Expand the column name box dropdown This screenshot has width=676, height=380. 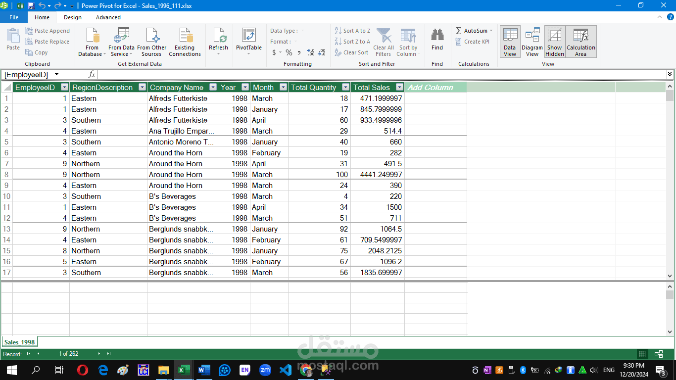[56, 74]
